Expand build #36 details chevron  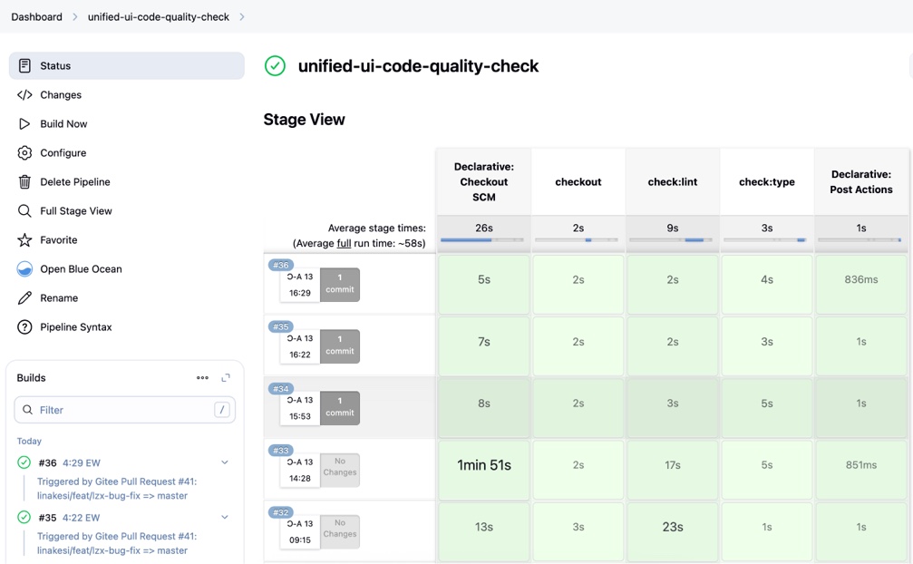[225, 462]
